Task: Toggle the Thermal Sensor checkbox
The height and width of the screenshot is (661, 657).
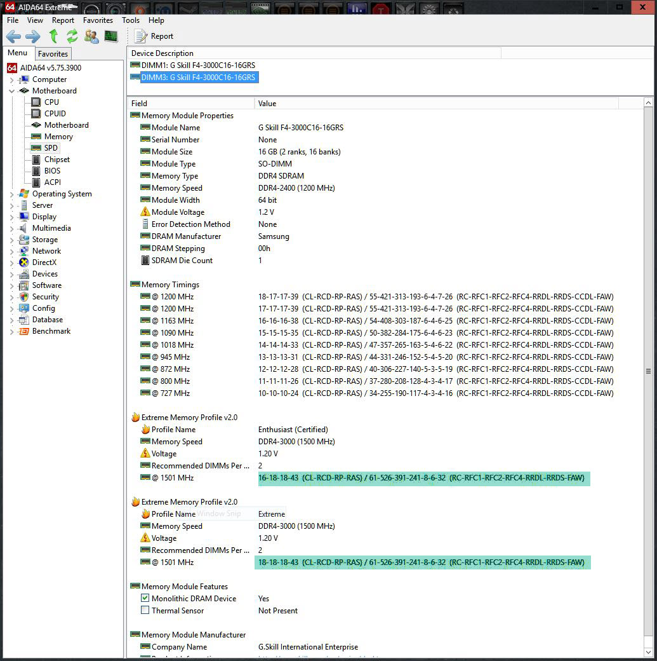Action: [145, 610]
